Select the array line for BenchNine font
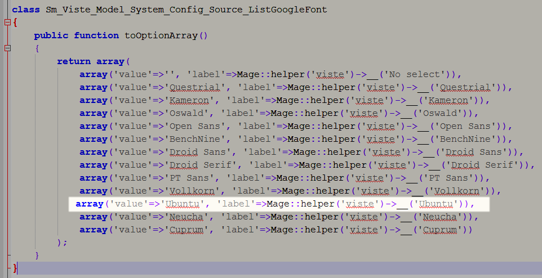Viewport: 542px width, 278px height. 296,139
